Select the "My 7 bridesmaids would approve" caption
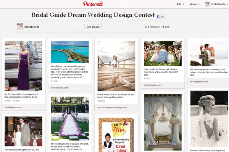 [21, 95]
